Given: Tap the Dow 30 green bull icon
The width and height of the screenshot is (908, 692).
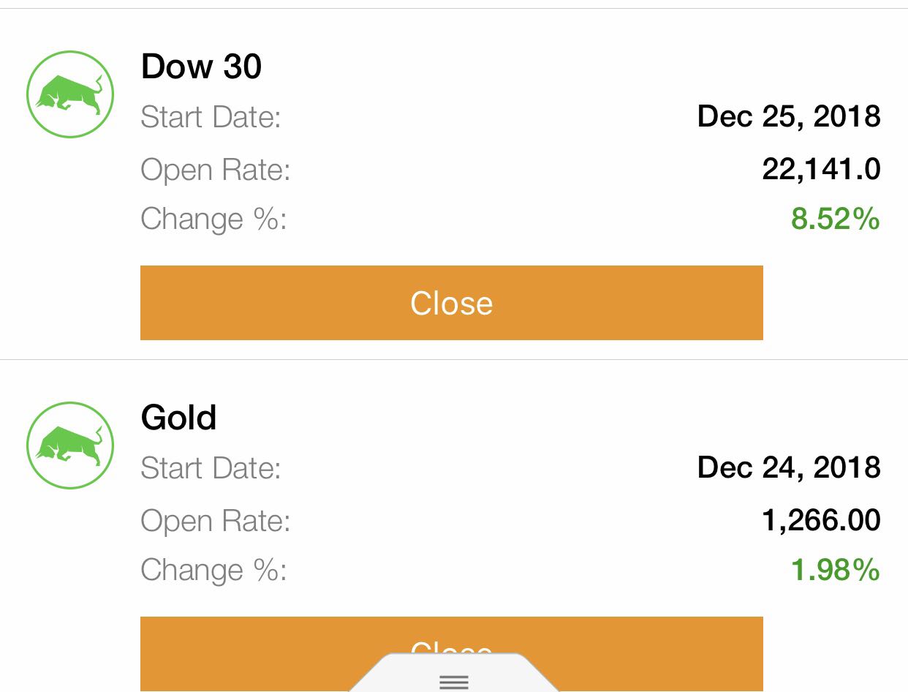Looking at the screenshot, I should [x=70, y=94].
